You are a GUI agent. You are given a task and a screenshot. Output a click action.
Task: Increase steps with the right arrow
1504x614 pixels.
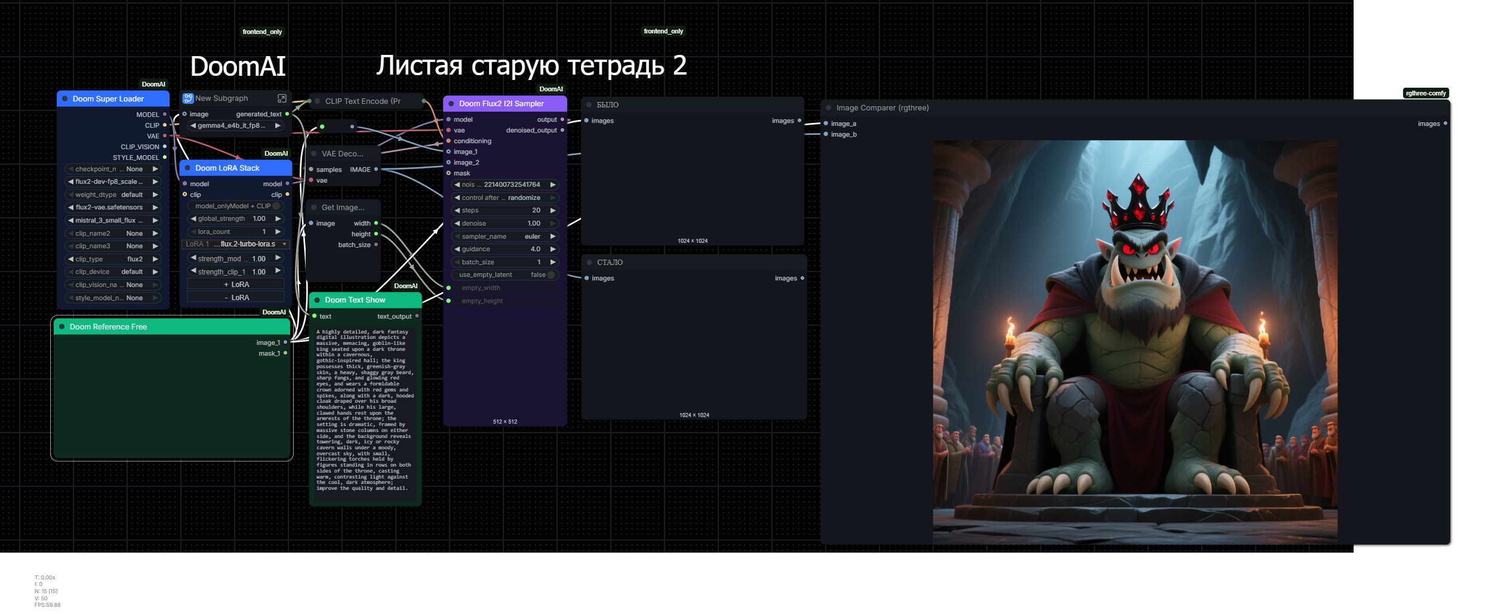click(x=553, y=211)
